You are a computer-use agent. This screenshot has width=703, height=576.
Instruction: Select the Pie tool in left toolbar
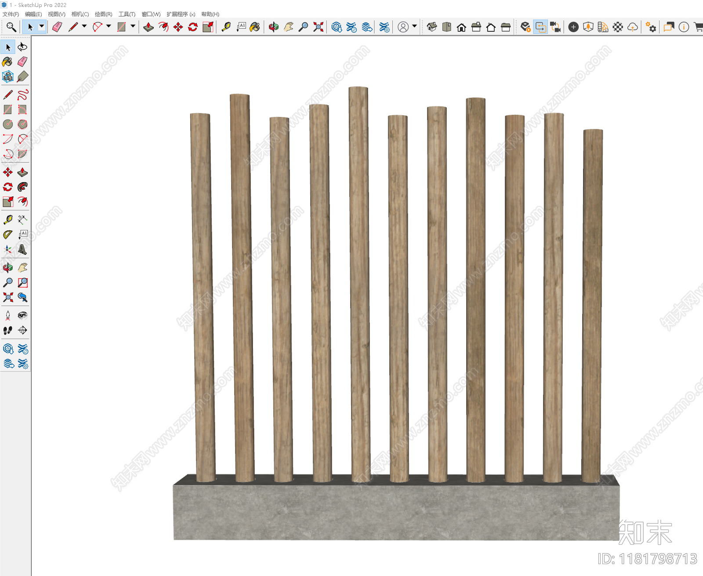coord(22,154)
